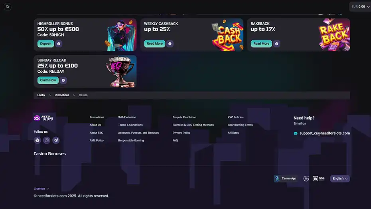Image resolution: width=371 pixels, height=209 pixels.
Task: Expand the EUR balance dropdown
Action: (x=360, y=7)
